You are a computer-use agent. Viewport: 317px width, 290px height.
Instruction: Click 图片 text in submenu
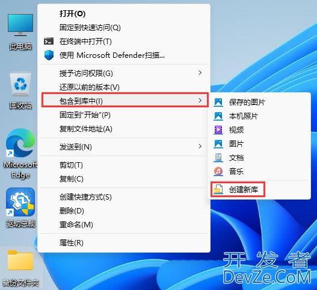click(x=236, y=144)
